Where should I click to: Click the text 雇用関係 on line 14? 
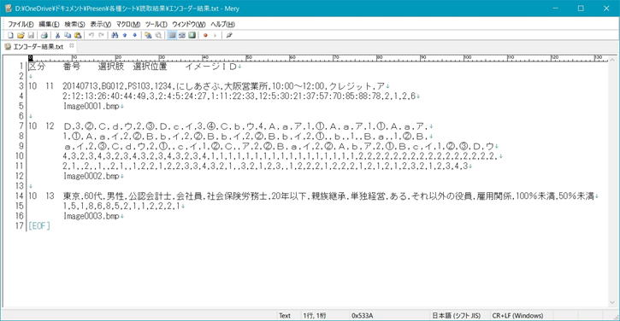pyautogui.click(x=494, y=196)
